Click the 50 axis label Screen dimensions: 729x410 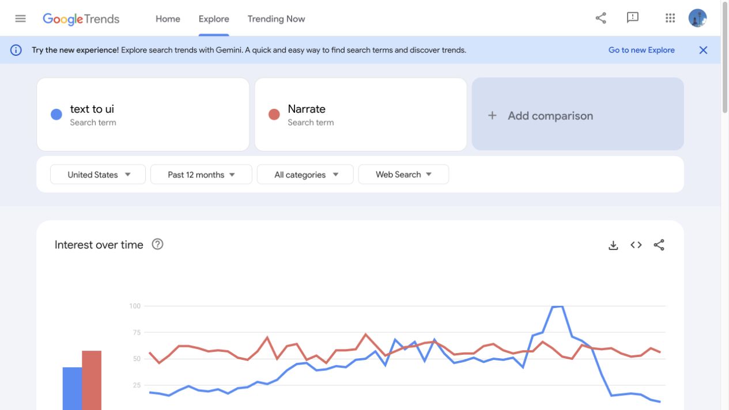pos(137,359)
